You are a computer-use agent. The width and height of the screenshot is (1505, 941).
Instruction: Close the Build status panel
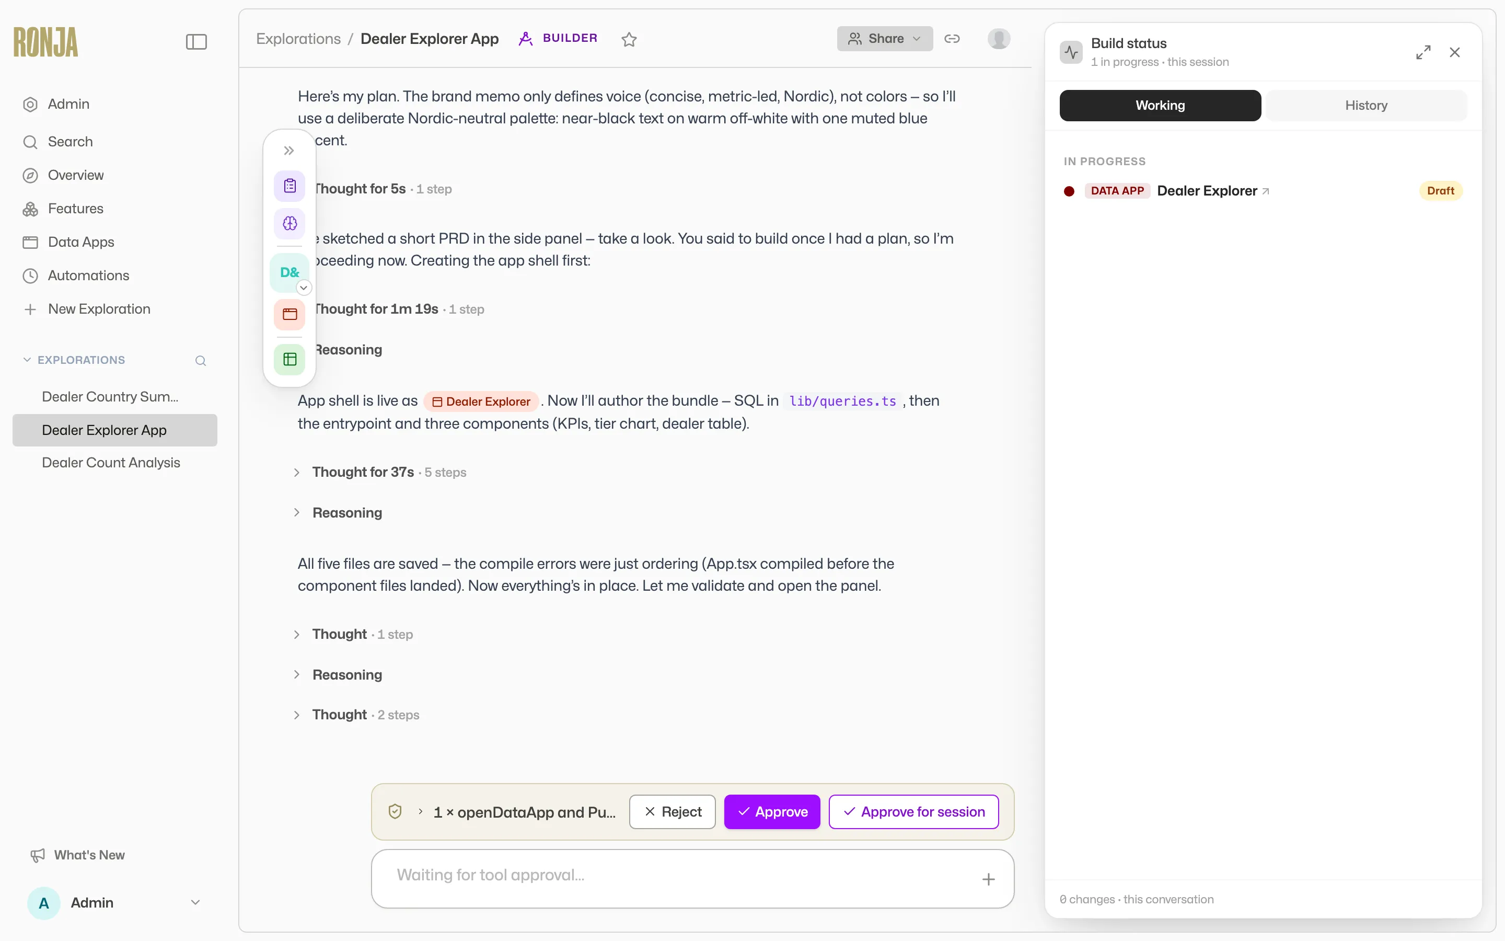click(1455, 52)
